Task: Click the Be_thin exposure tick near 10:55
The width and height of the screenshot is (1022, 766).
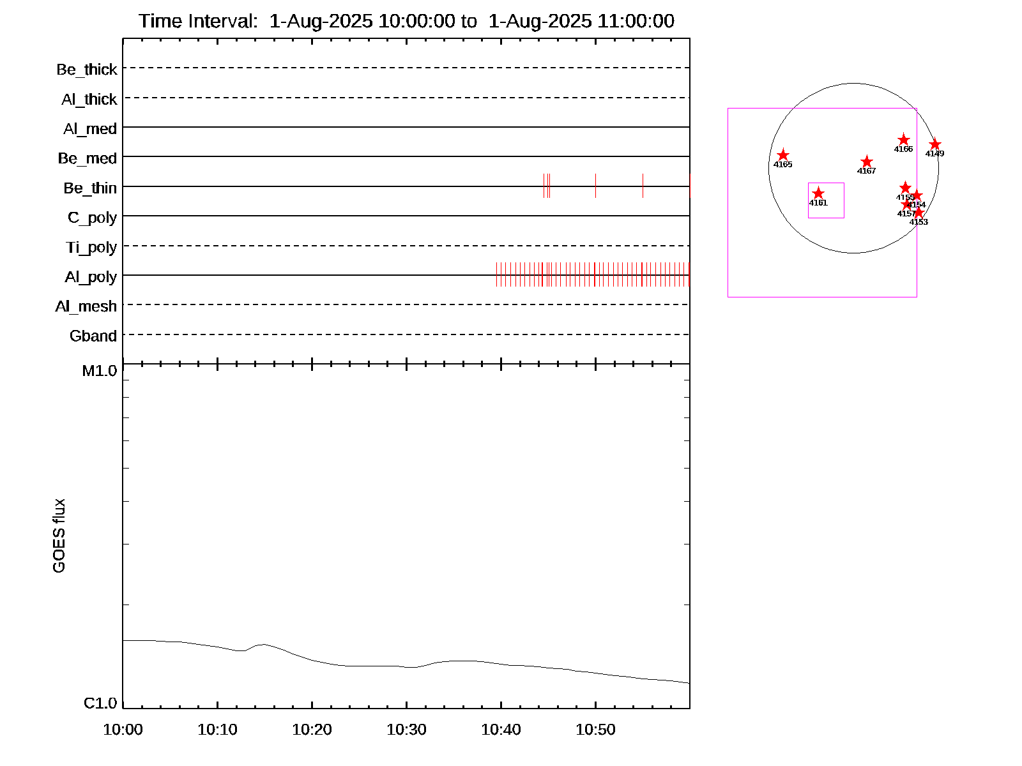Action: (x=643, y=186)
